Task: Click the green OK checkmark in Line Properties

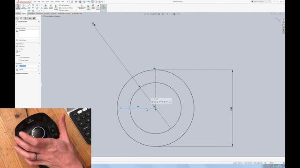Action: point(16,24)
